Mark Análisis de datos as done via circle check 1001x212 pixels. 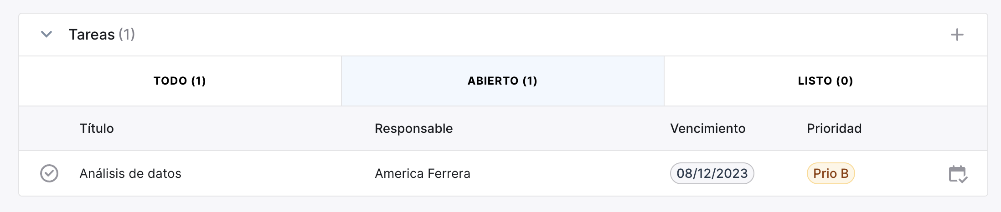click(x=49, y=173)
